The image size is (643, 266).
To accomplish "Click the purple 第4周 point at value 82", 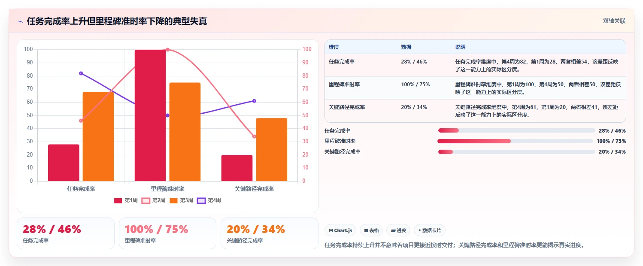I will 81,73.
